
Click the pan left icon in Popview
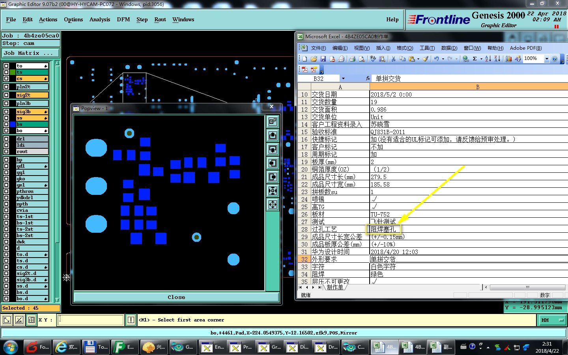click(x=273, y=163)
